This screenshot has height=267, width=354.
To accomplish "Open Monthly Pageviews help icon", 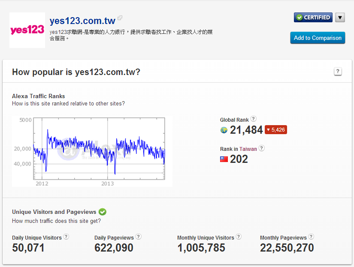I will (x=311, y=237).
